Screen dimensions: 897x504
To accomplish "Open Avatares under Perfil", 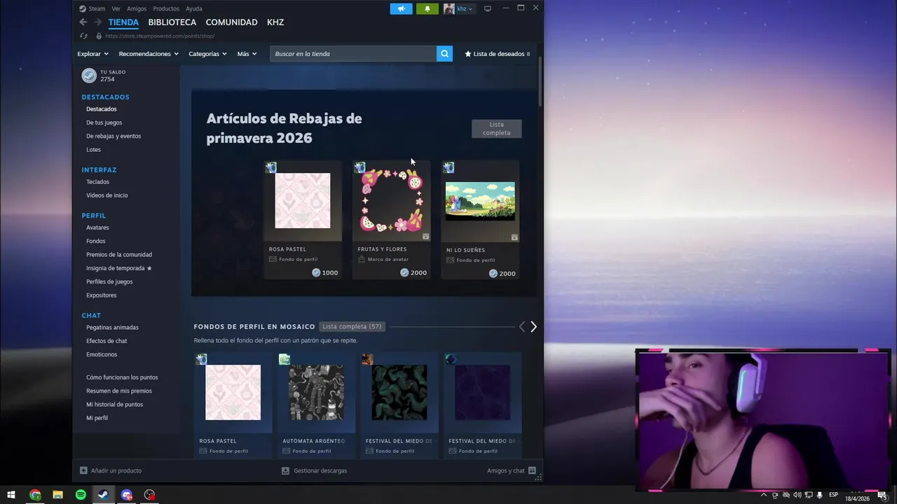I will coord(97,227).
